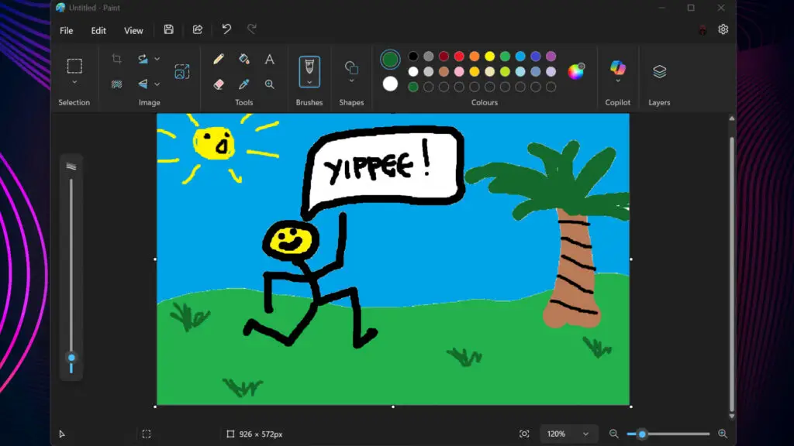The height and width of the screenshot is (446, 794).
Task: Open the Paint settings gear
Action: click(723, 29)
